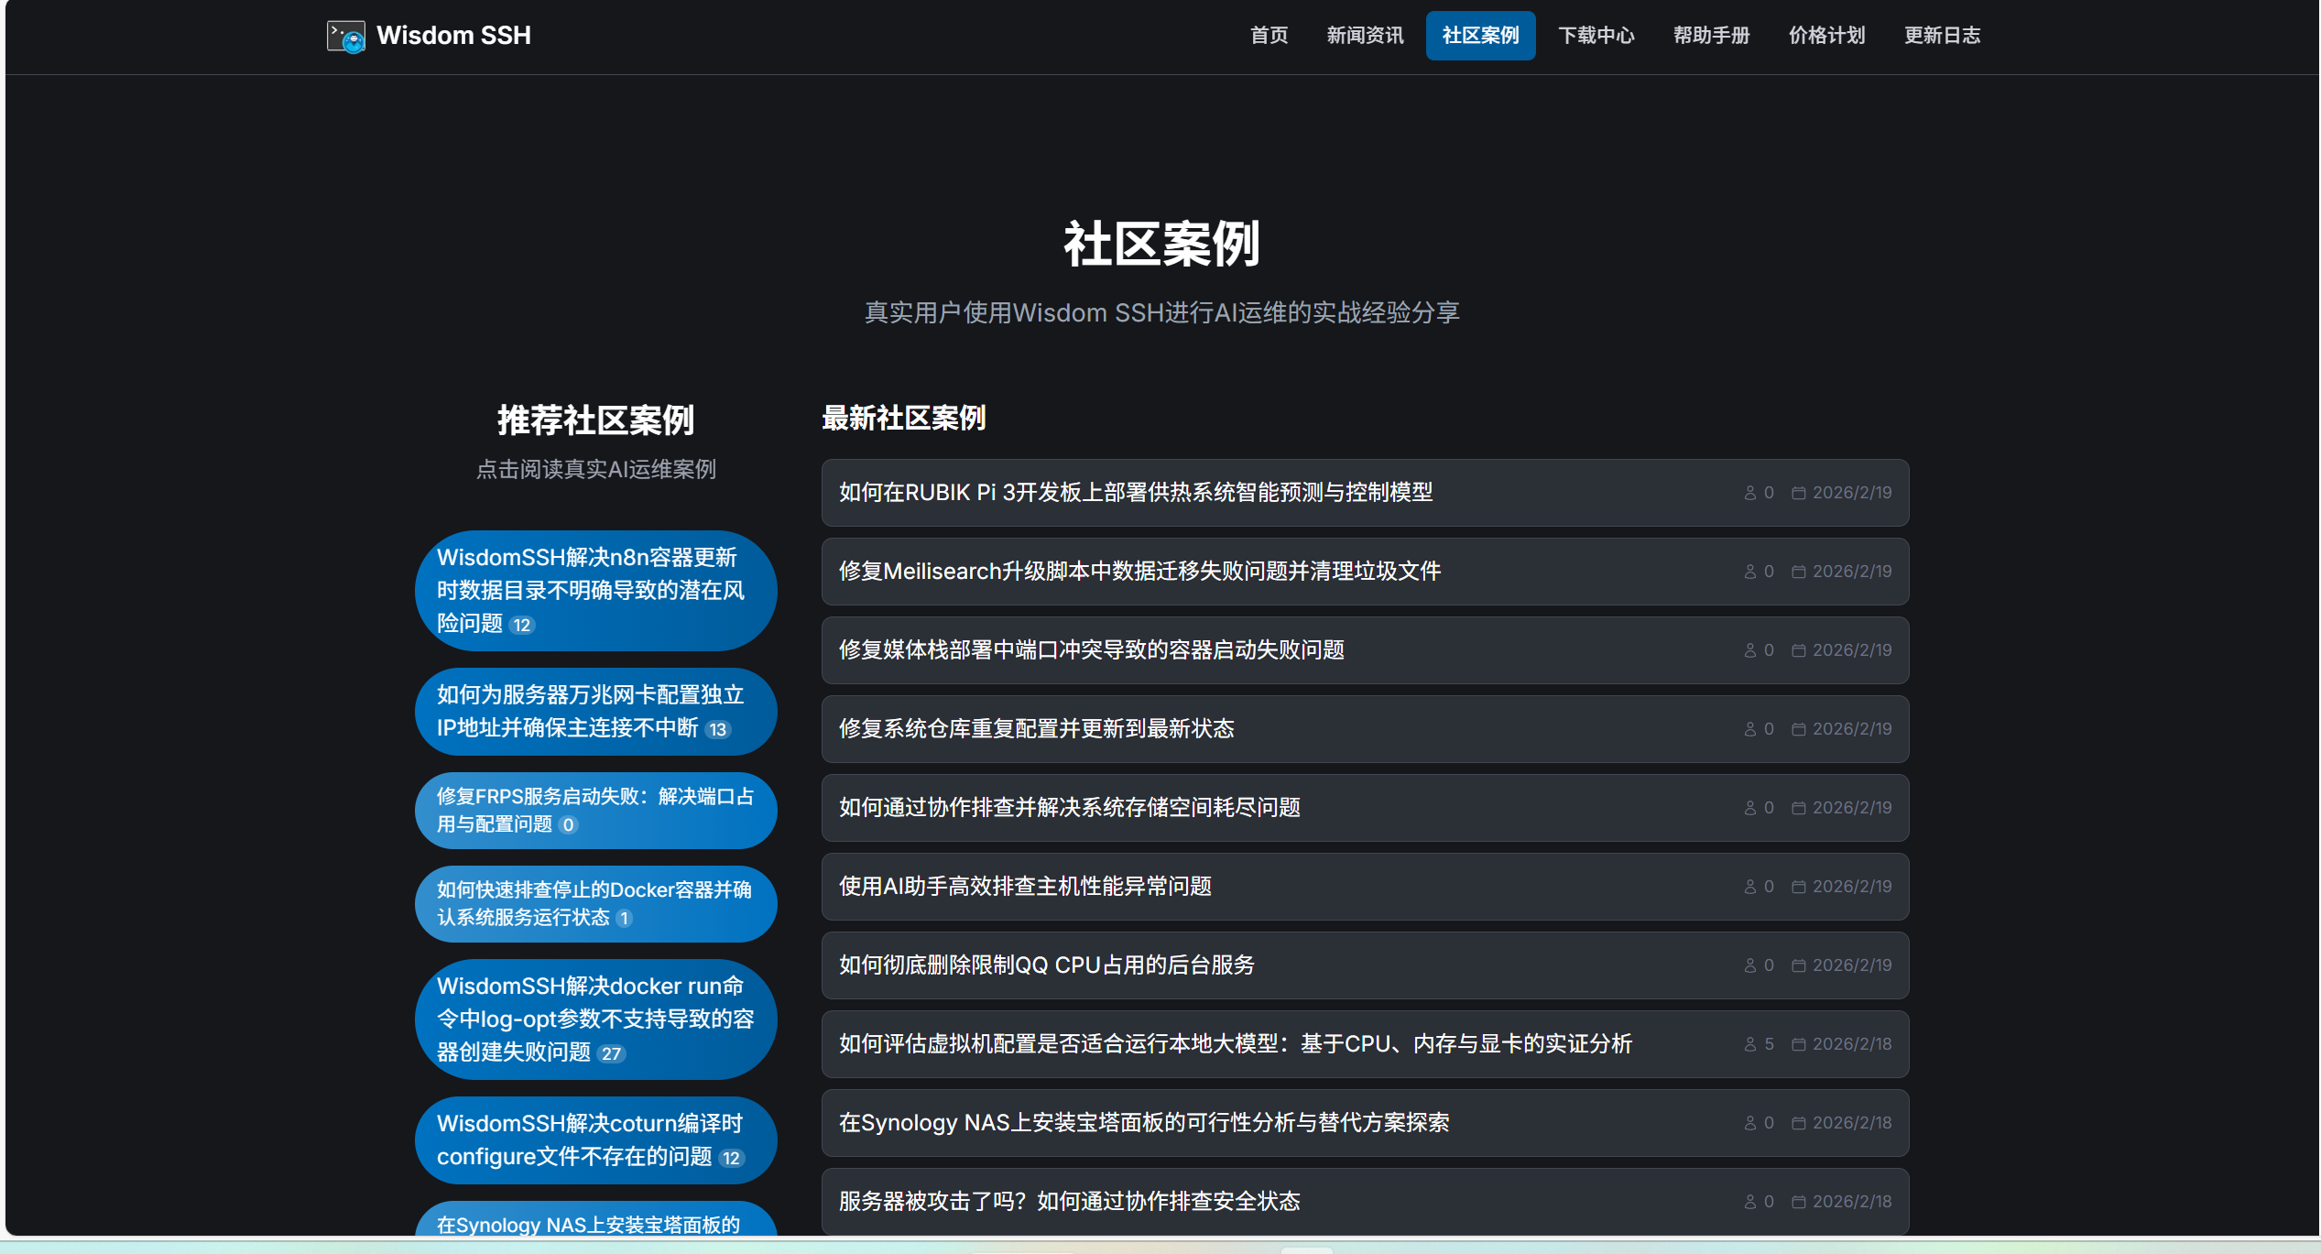Click the 12 badge on n8n容器 recommended case
The height and width of the screenshot is (1254, 2321).
[521, 625]
